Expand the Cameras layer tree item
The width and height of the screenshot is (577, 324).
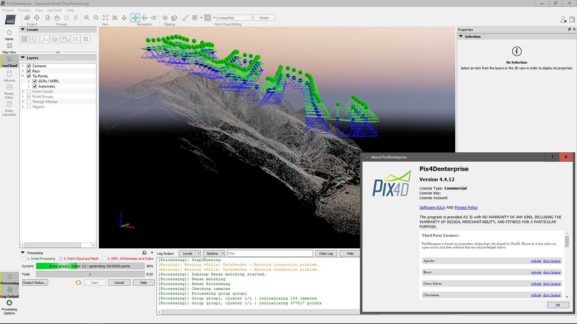tap(23, 66)
